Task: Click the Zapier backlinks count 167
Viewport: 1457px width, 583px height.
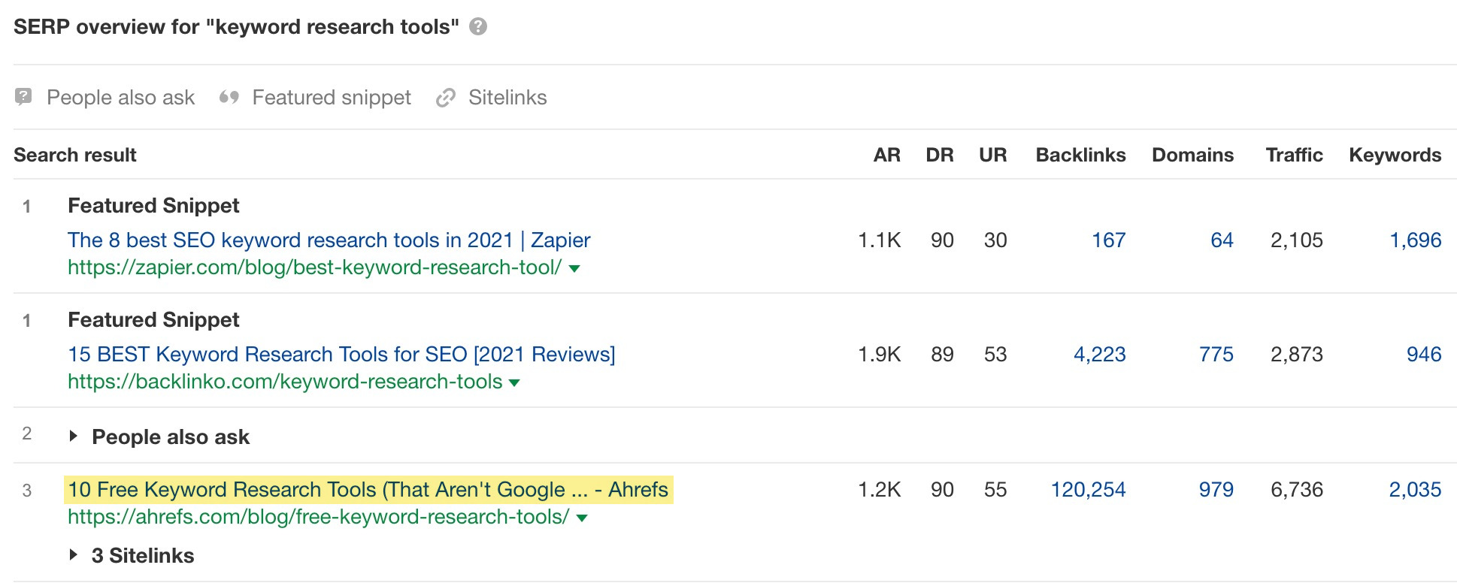Action: pyautogui.click(x=1108, y=240)
